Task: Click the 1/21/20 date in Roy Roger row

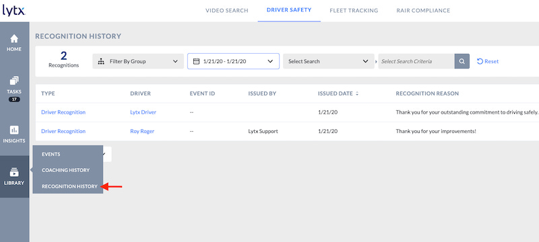Action: point(327,131)
